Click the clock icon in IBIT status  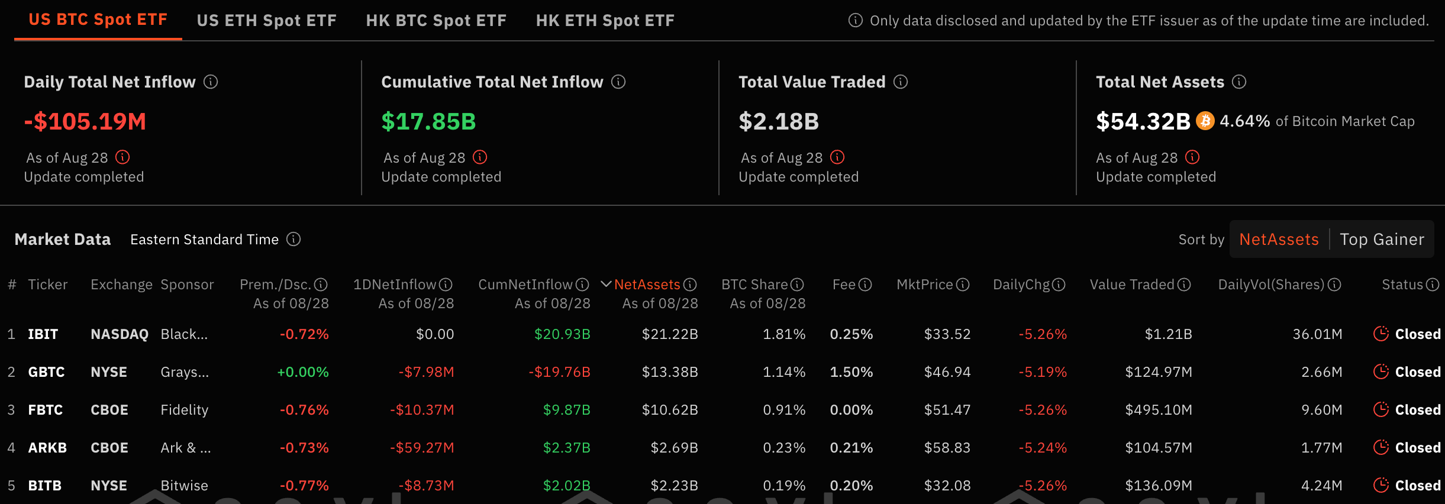point(1381,334)
